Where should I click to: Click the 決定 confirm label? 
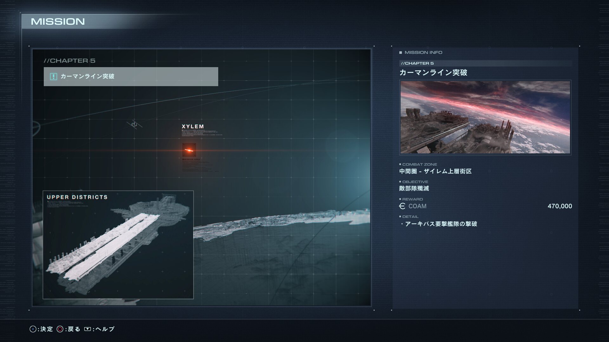pyautogui.click(x=47, y=329)
